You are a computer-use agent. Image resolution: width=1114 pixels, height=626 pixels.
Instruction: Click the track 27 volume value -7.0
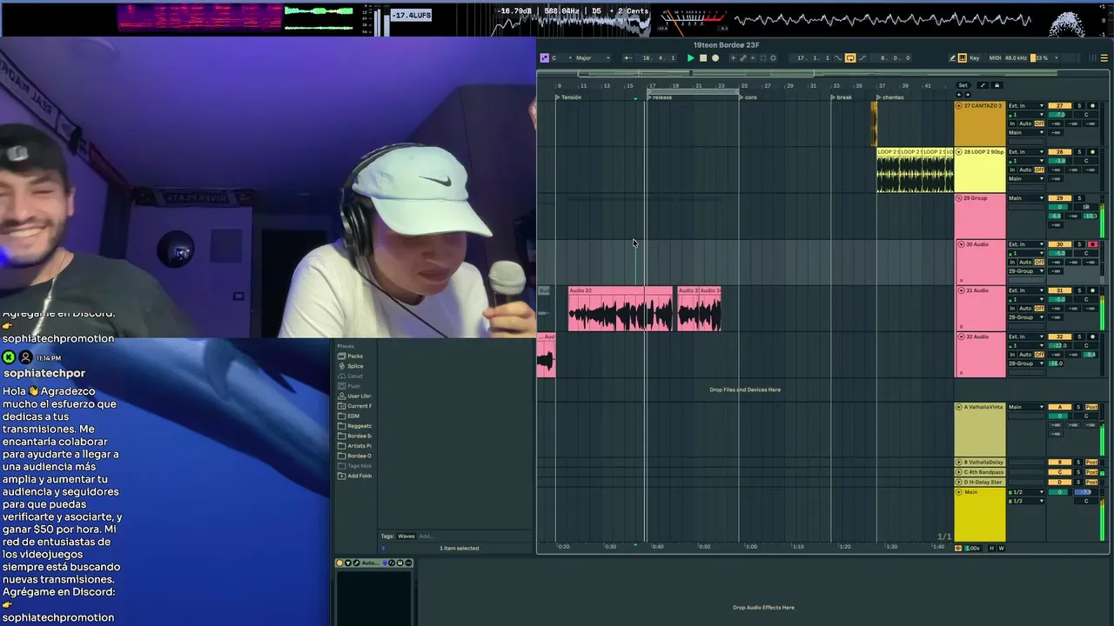pos(1060,115)
